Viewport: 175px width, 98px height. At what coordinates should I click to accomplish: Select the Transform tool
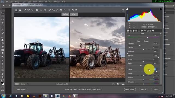coord(45,10)
